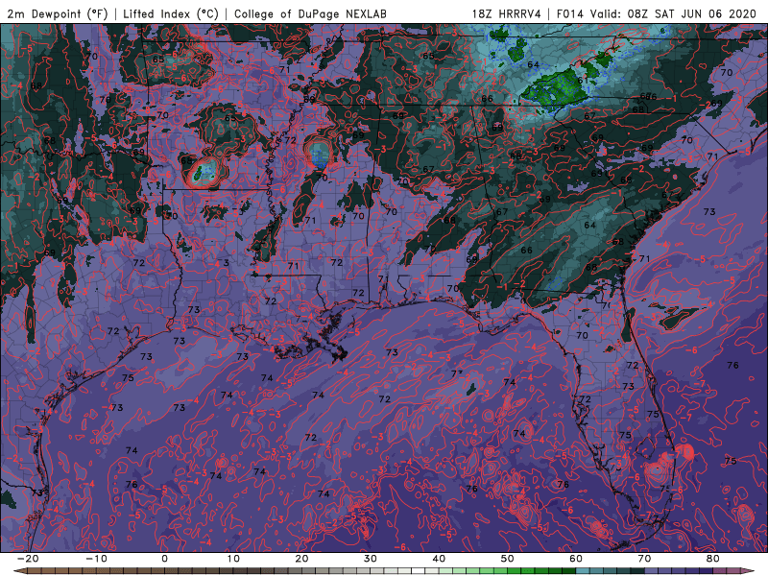The height and width of the screenshot is (576, 768).
Task: Click the left arrow end of color bar
Action: 19,571
